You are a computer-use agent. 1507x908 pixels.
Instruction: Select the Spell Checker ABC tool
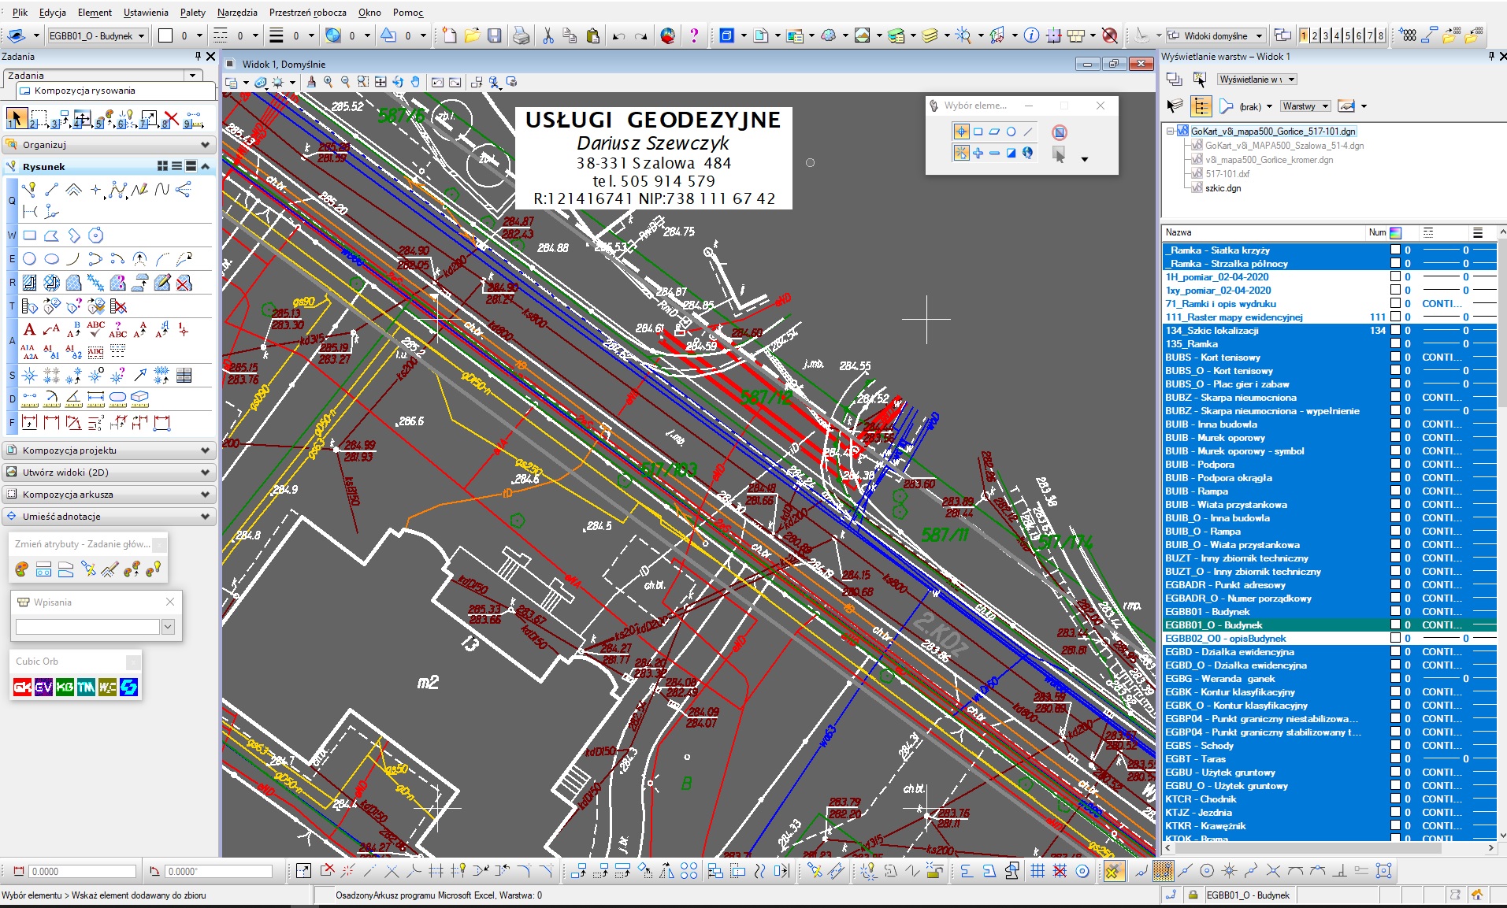click(96, 329)
